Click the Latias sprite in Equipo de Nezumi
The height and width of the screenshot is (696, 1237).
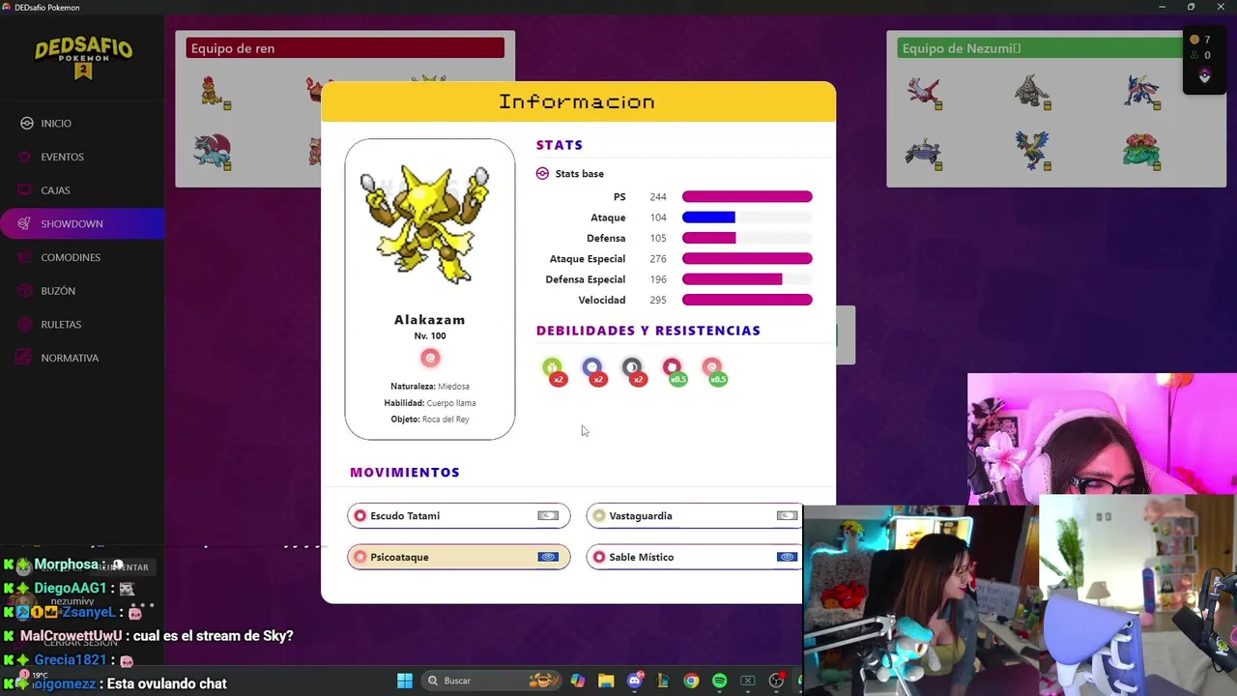point(925,92)
